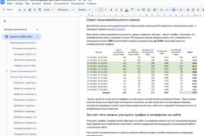The width and height of the screenshot is (204, 136).
Task: Open the Формат menu
Action: [x=47, y=4]
